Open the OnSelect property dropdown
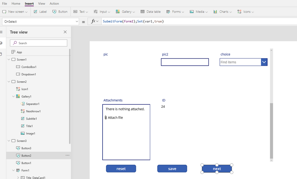 click(40, 22)
